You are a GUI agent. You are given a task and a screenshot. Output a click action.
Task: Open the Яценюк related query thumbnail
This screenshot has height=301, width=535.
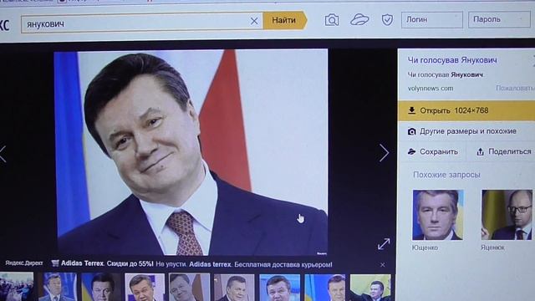(507, 215)
